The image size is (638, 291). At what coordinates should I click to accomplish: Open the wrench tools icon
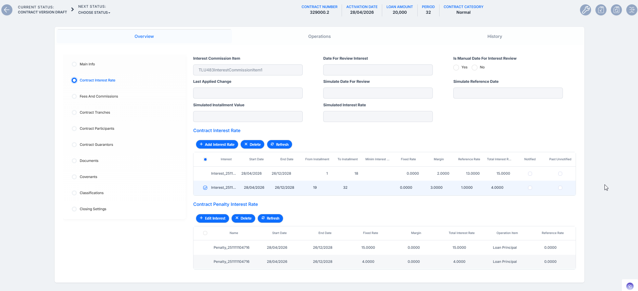[585, 10]
